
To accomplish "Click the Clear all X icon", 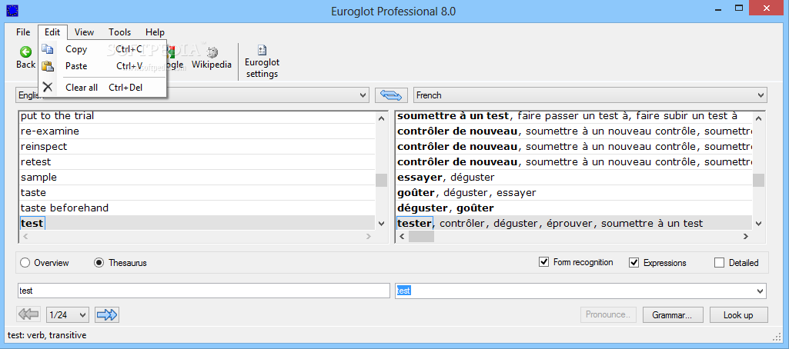I will coord(47,87).
